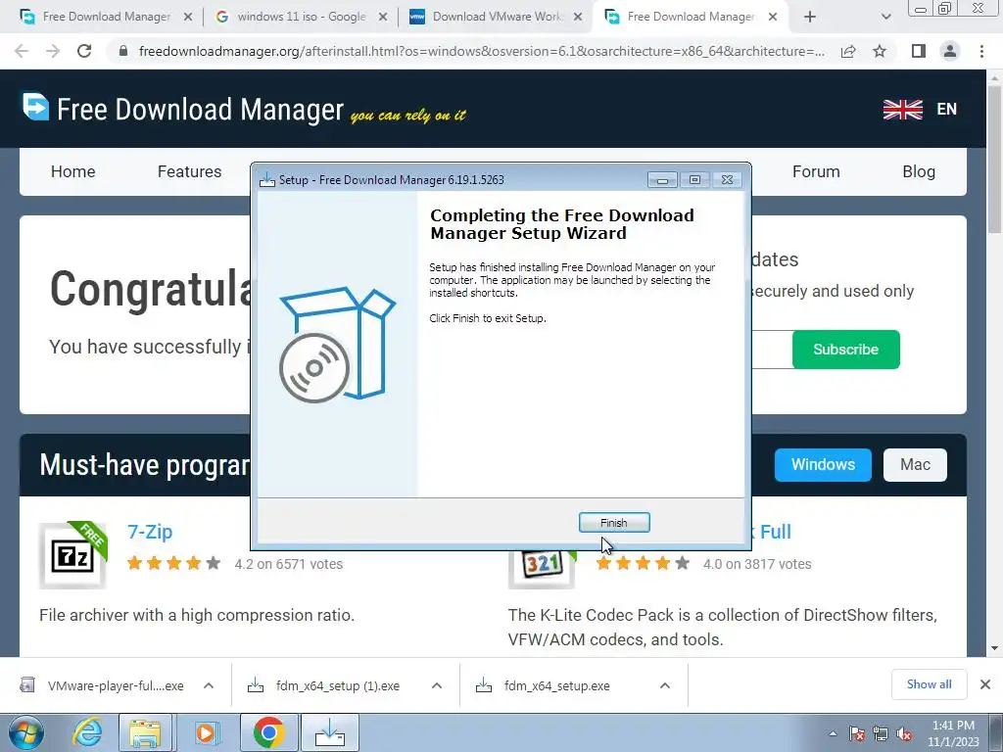This screenshot has width=1003, height=752.
Task: Select Mac programs filter
Action: 915,464
